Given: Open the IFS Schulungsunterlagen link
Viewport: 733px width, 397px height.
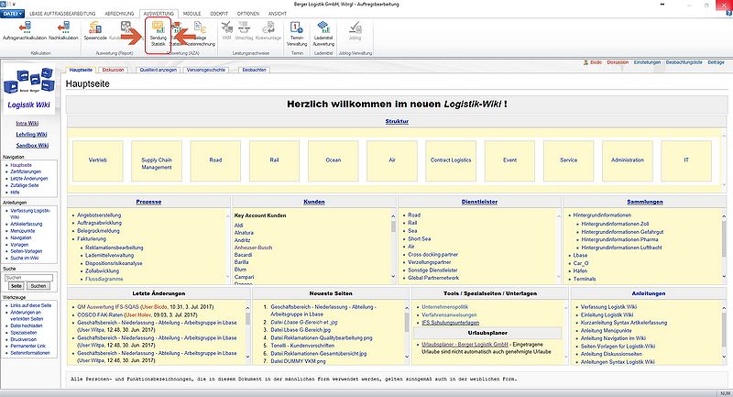Looking at the screenshot, I should coord(450,323).
